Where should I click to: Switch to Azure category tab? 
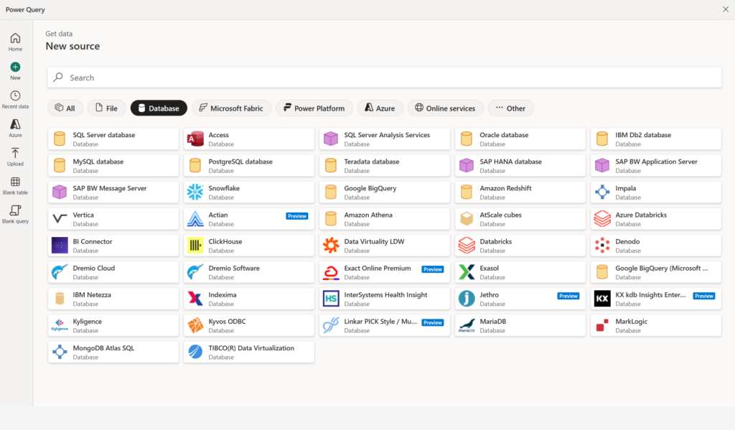(x=380, y=108)
